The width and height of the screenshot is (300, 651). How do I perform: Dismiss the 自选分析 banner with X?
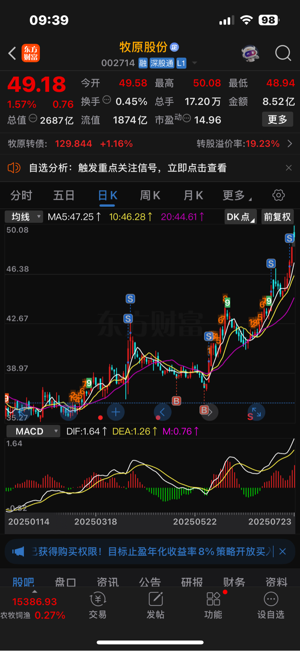(289, 168)
